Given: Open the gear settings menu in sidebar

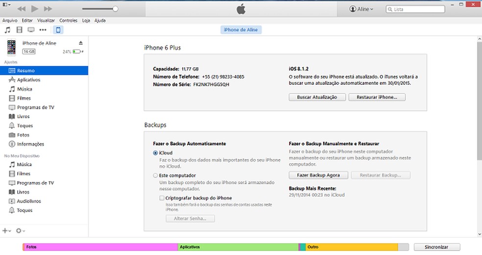Looking at the screenshot, I should click(x=20, y=230).
